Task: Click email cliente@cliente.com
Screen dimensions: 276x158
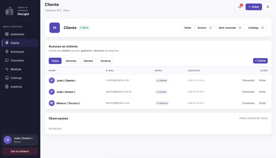Action: point(118,80)
